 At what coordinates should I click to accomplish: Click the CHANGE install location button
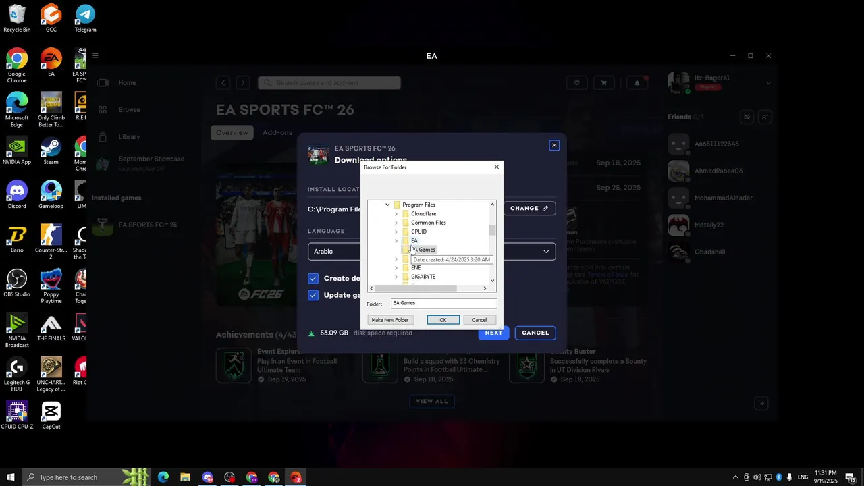(529, 209)
